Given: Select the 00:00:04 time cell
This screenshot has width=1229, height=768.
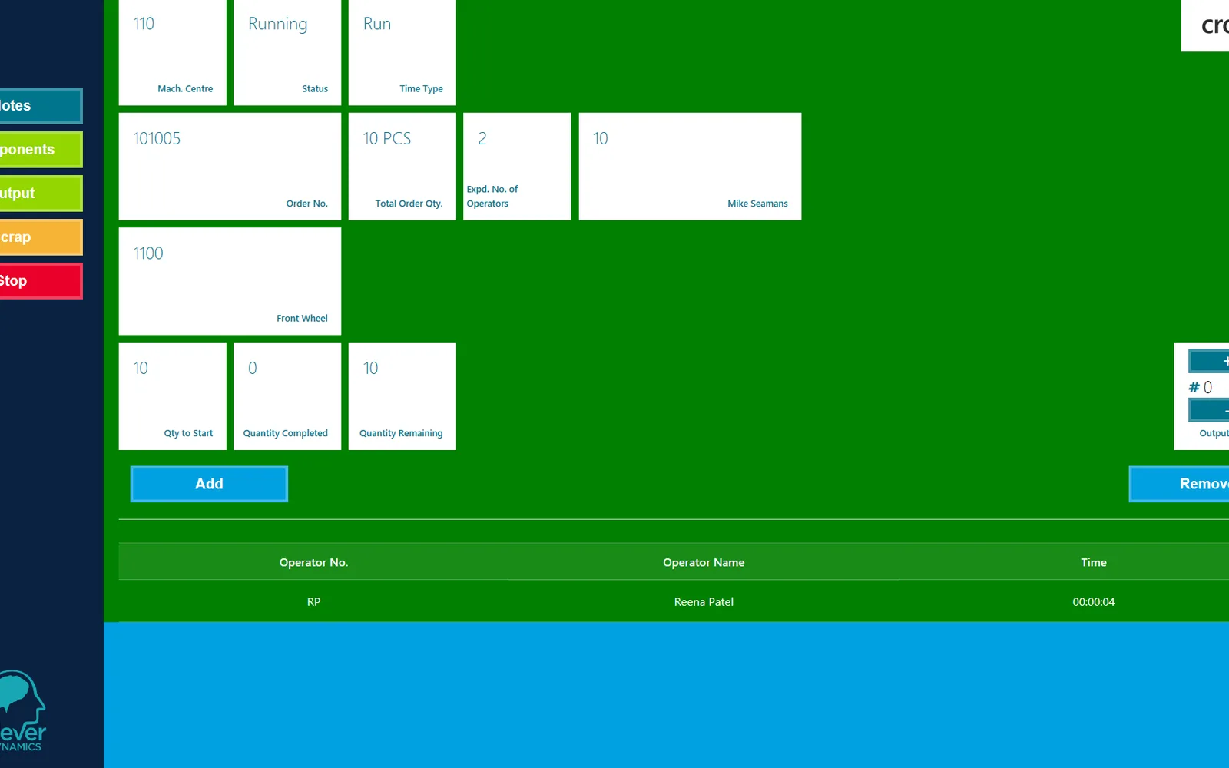Looking at the screenshot, I should (x=1094, y=602).
